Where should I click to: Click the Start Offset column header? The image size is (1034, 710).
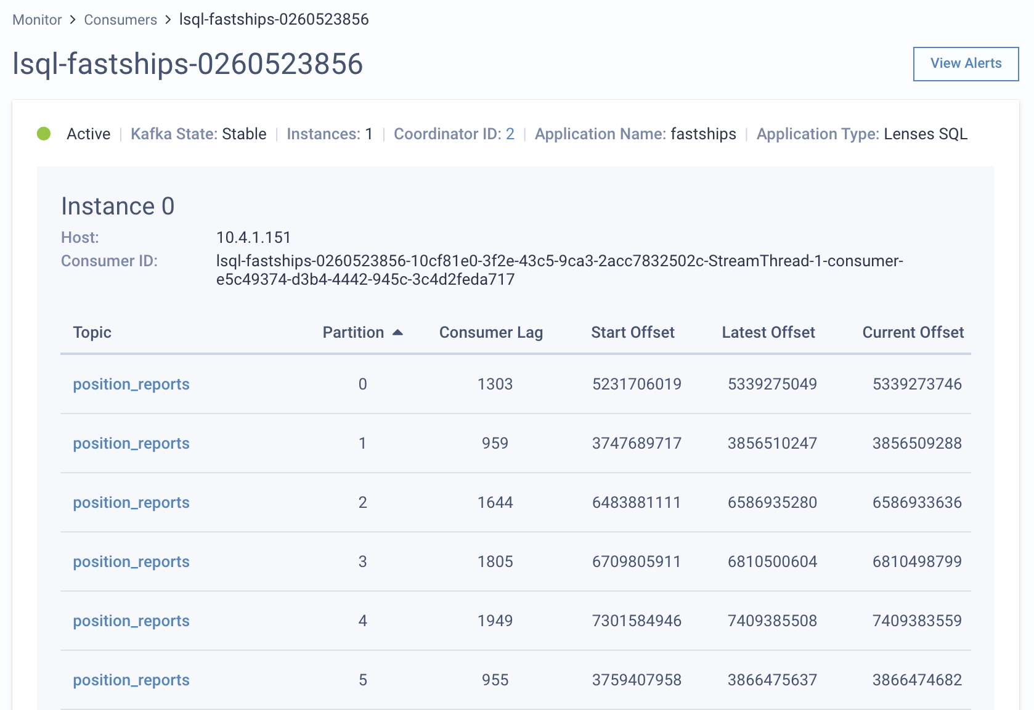click(x=633, y=332)
